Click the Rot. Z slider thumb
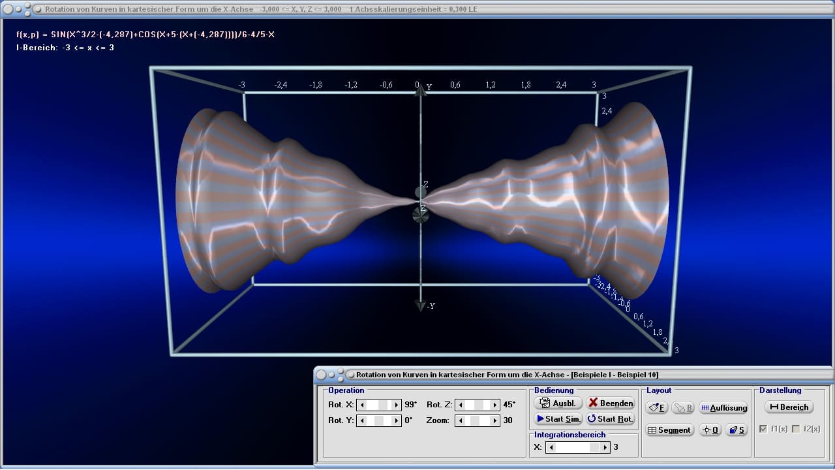 [x=479, y=405]
